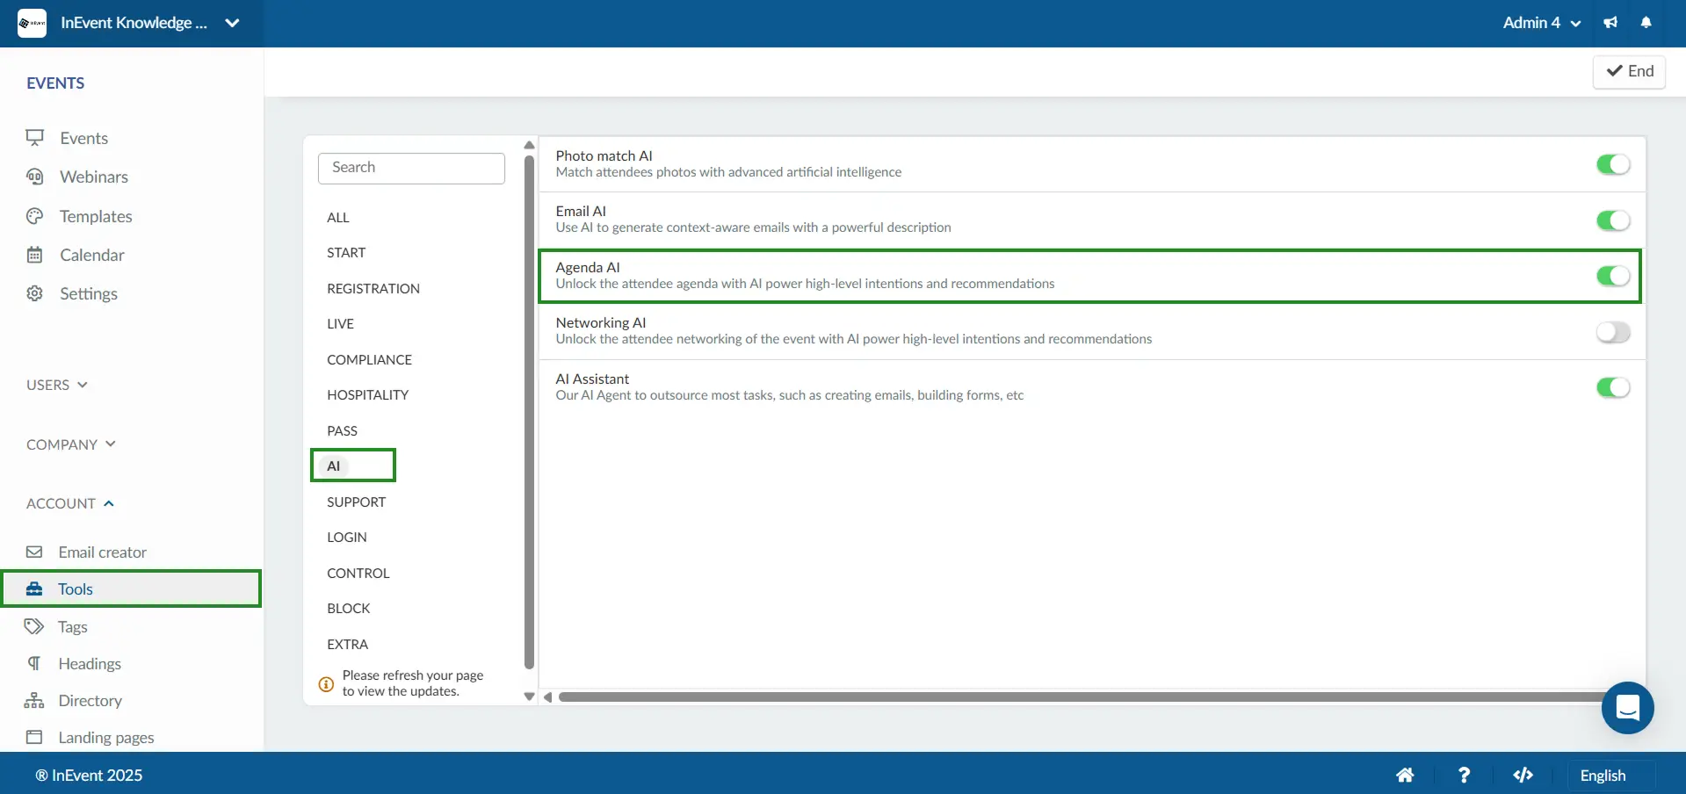Expand the COMPANY sidebar section
Image resolution: width=1686 pixels, height=794 pixels.
(71, 444)
